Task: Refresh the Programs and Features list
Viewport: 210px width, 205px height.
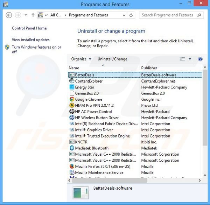Action: pos(131,15)
